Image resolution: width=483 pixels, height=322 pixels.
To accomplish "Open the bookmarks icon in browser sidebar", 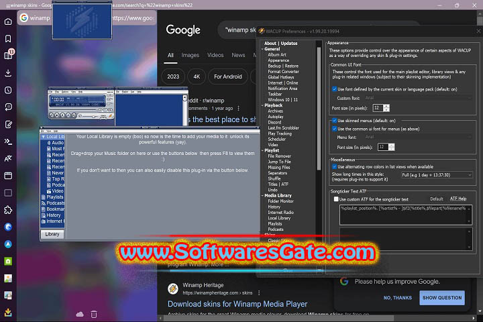I will coord(8,38).
